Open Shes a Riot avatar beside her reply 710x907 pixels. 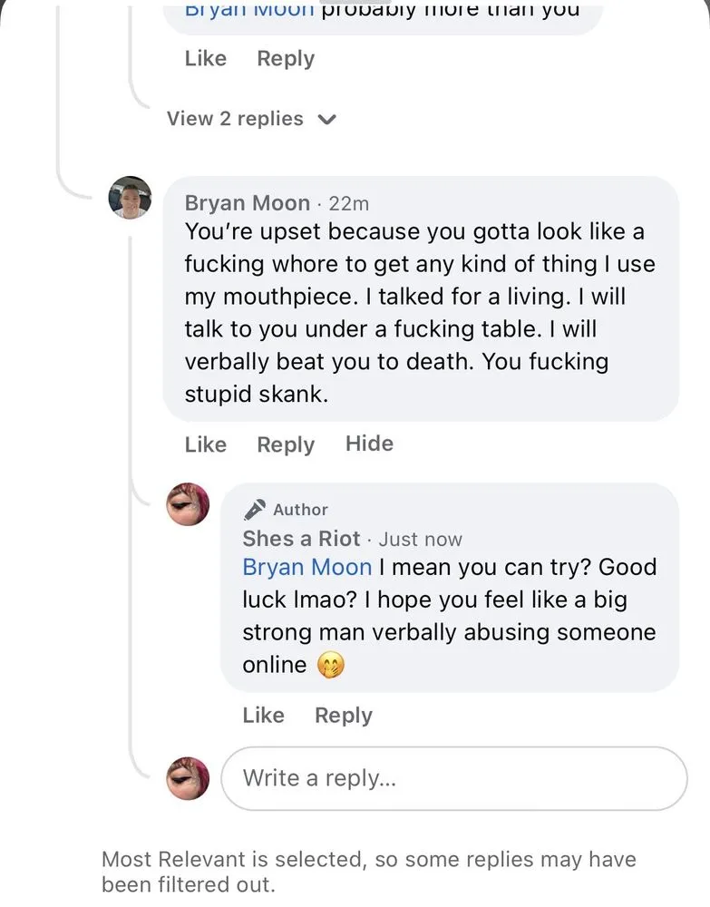pyautogui.click(x=188, y=503)
